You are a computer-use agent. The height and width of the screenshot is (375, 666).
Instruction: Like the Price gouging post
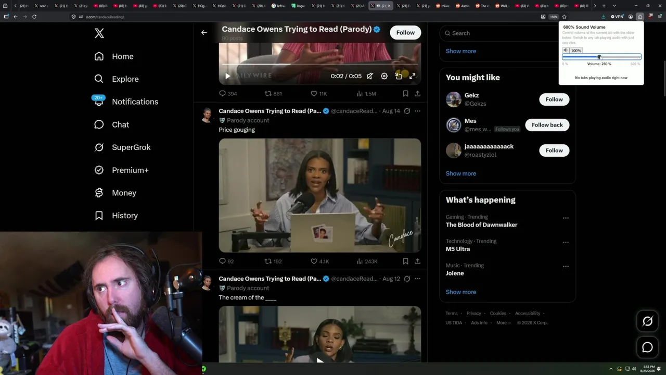(319, 261)
